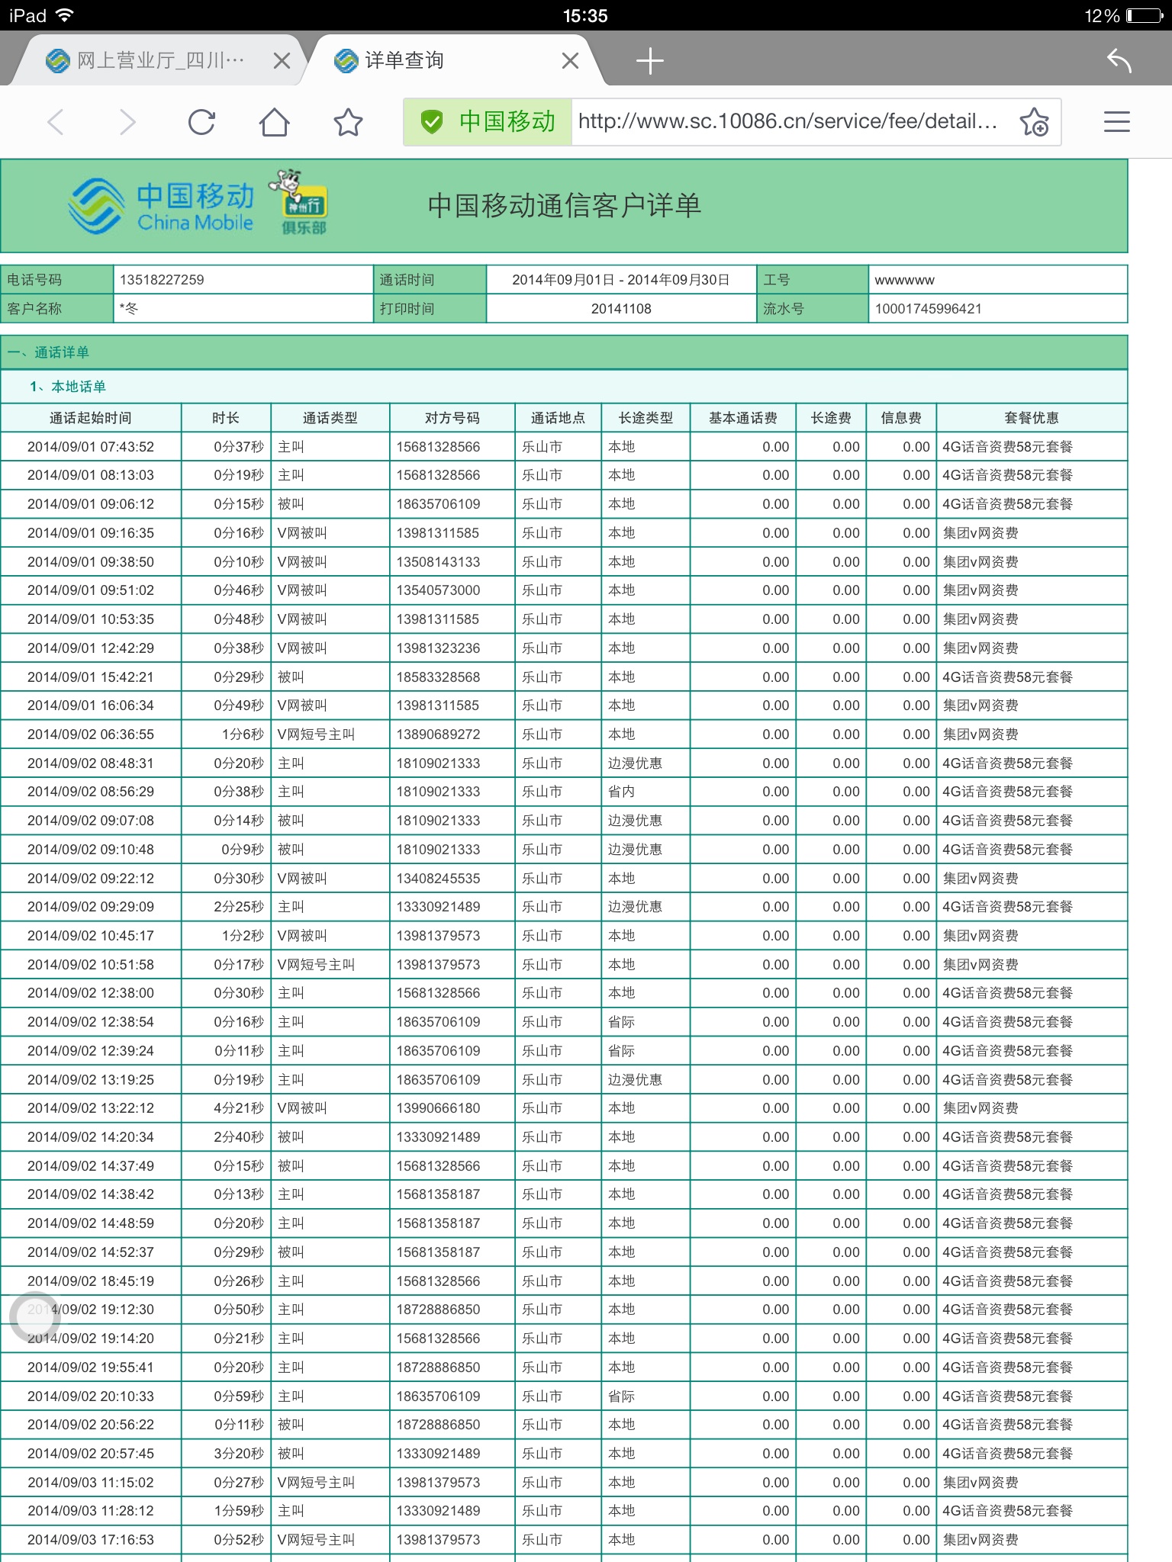Select the 通话起始时间 column header

pos(90,418)
